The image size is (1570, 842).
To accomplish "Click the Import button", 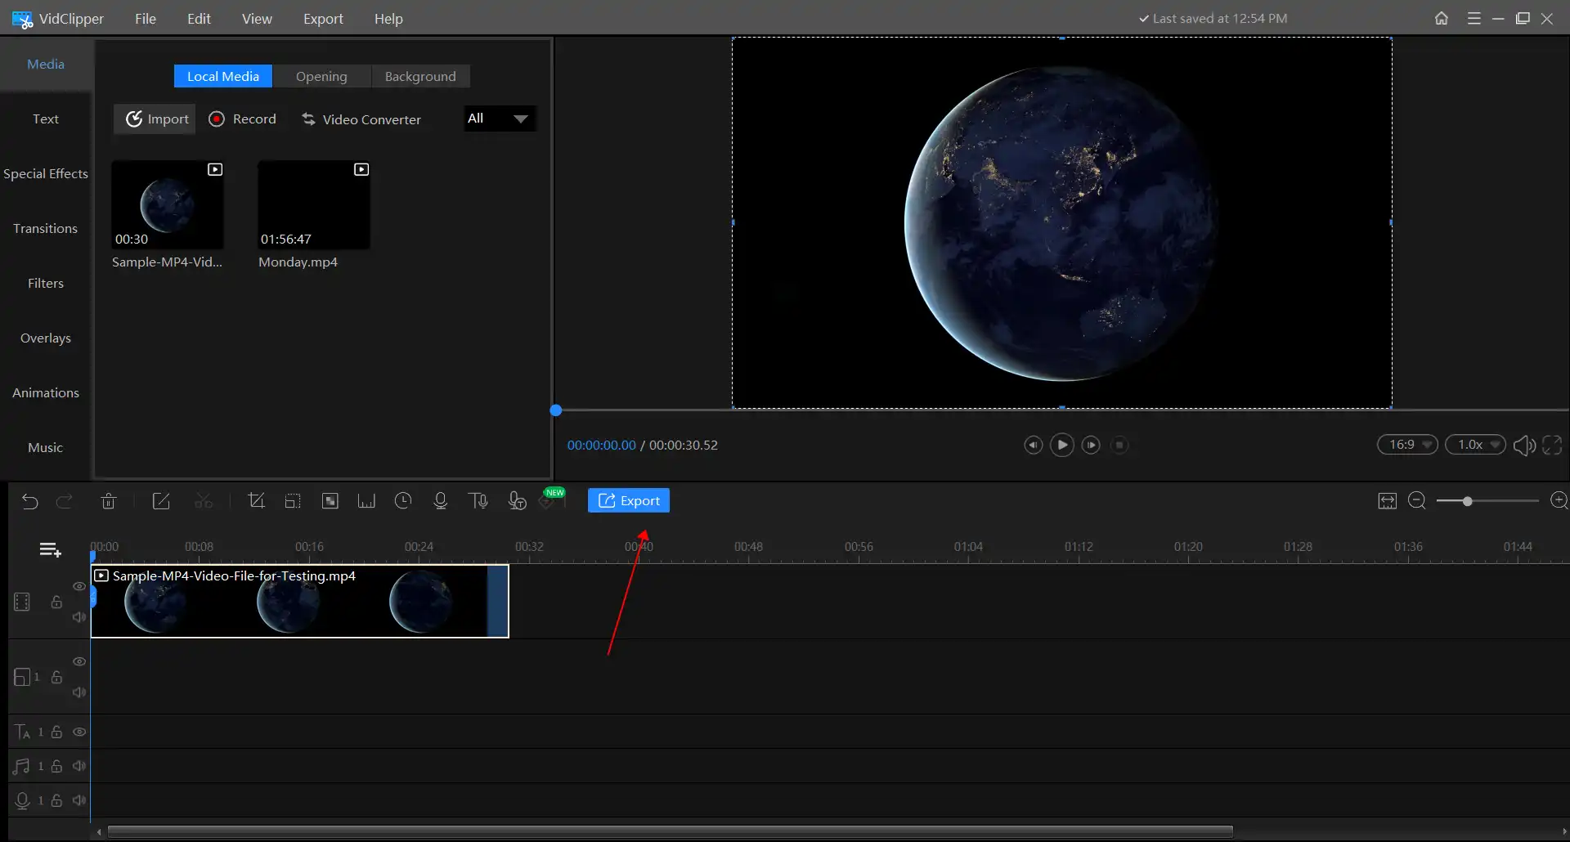I will 155,119.
